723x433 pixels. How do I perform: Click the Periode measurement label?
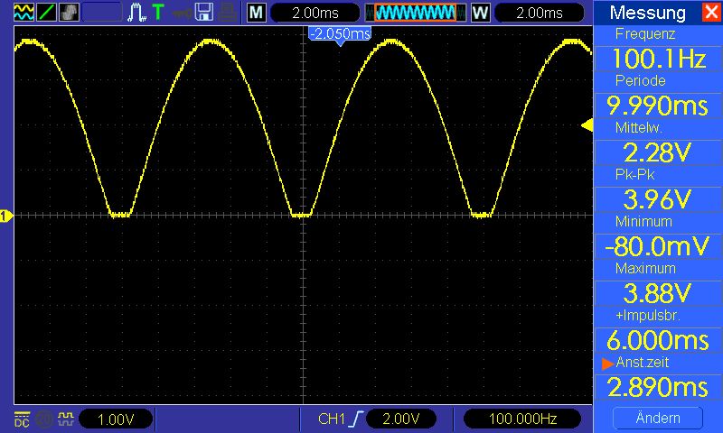[x=641, y=81]
